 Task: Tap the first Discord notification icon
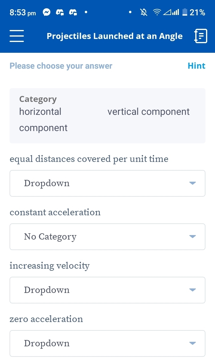click(x=60, y=12)
